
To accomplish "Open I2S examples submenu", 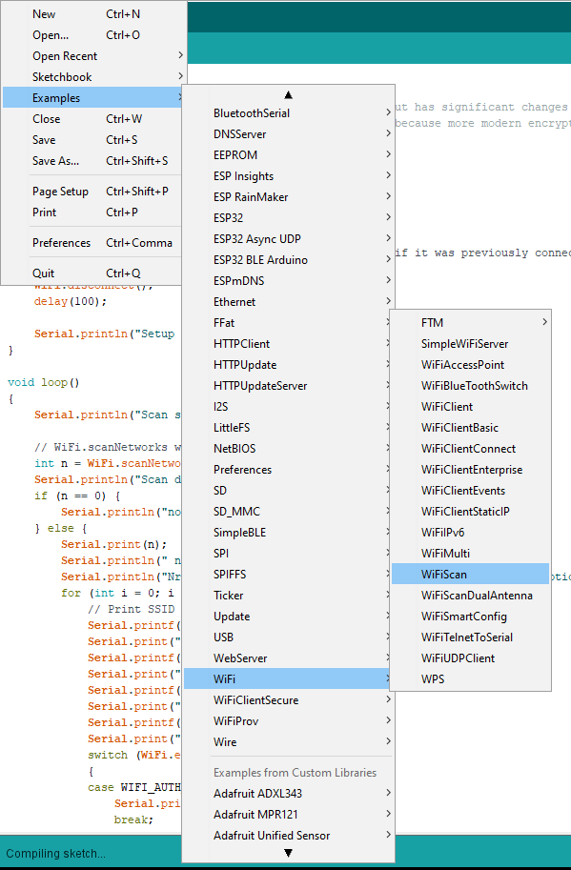I will (x=288, y=407).
